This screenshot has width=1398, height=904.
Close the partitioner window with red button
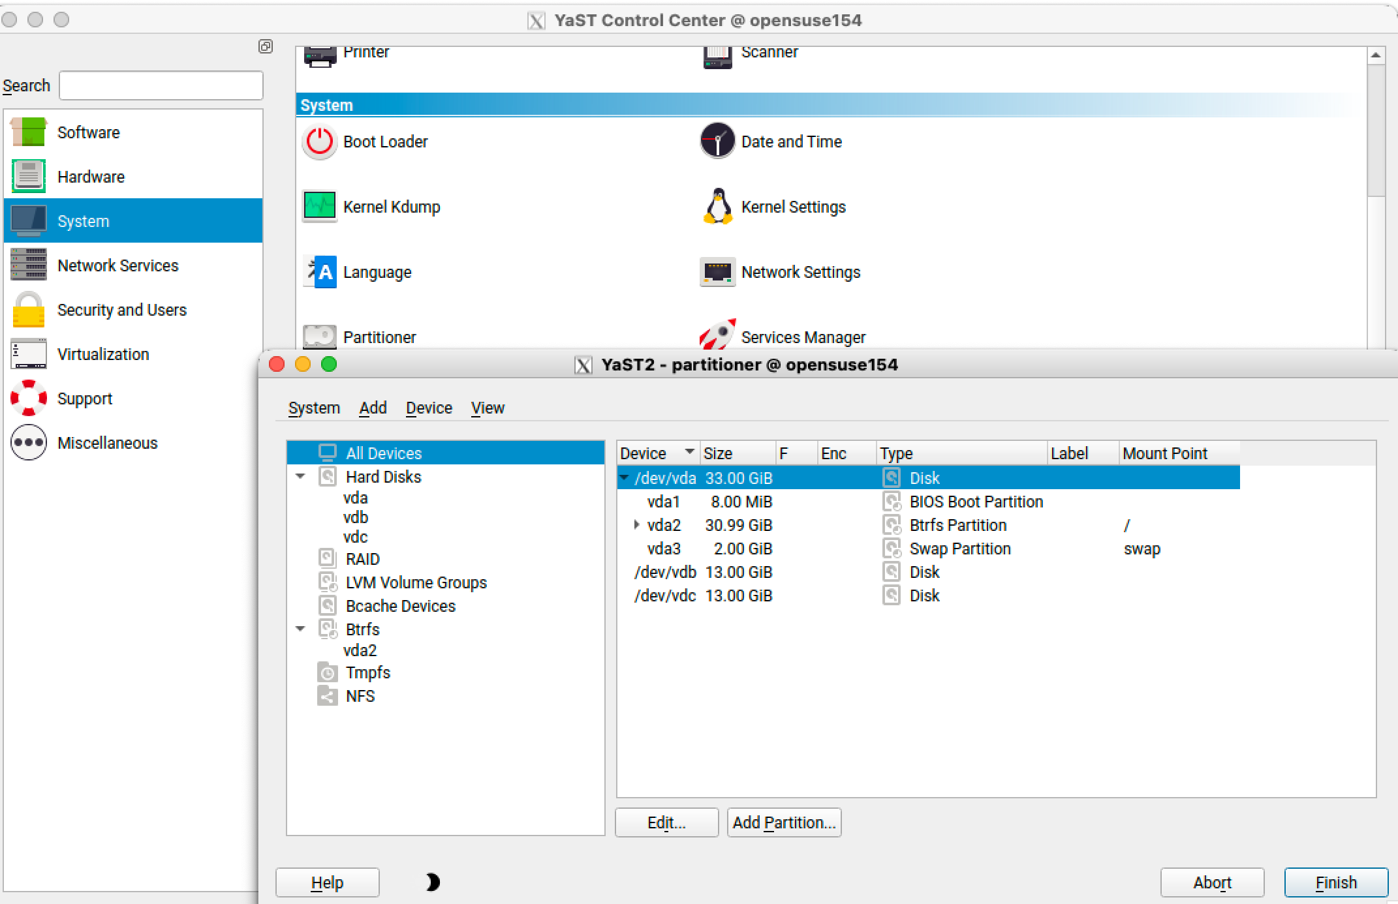277,364
